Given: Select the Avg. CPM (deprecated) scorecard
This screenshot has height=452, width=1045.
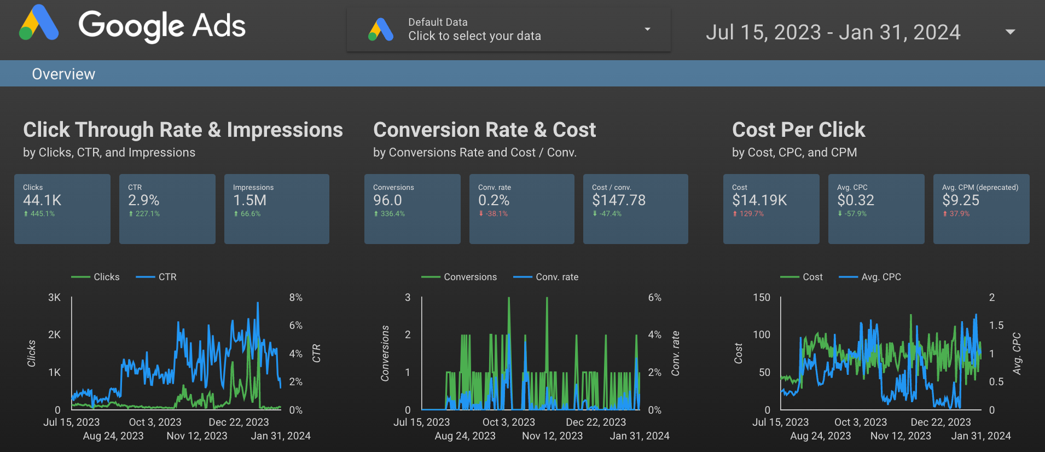Looking at the screenshot, I should (981, 208).
